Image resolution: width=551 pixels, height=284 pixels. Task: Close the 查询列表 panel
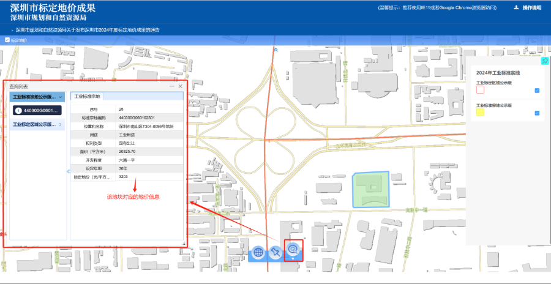tap(181, 87)
